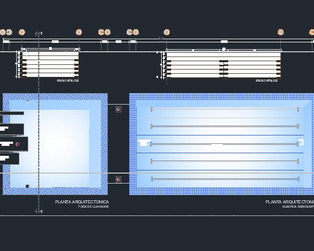Image resolution: width=314 pixels, height=251 pixels.
Task: Select grid axis bubble number 7
Action: pyautogui.click(x=129, y=32)
